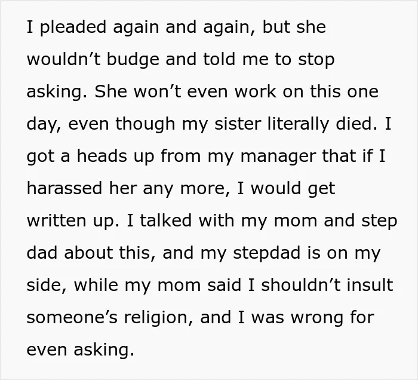The image size is (418, 380).
Task: Click the words "I would get"
Action: 286,188
